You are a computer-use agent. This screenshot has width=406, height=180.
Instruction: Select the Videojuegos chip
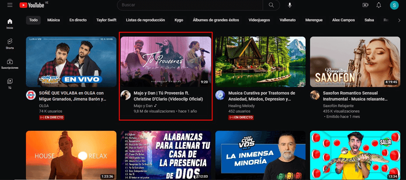tap(259, 20)
